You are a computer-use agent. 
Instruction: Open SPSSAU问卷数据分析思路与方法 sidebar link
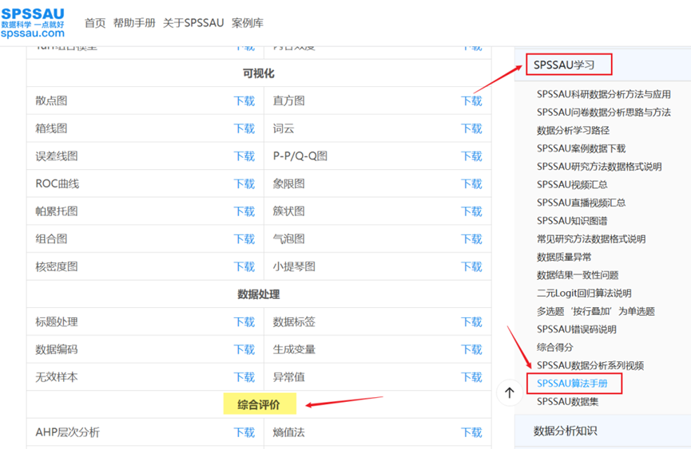(x=604, y=112)
